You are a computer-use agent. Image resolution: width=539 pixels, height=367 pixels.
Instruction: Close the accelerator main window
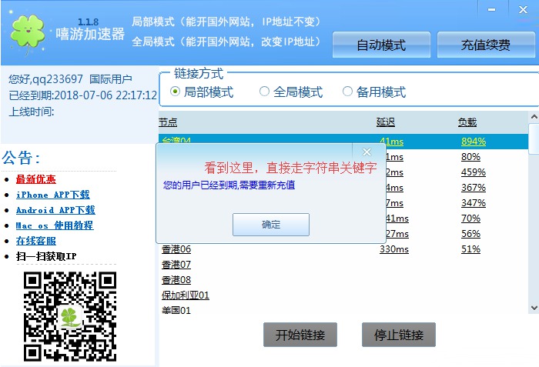click(x=523, y=10)
